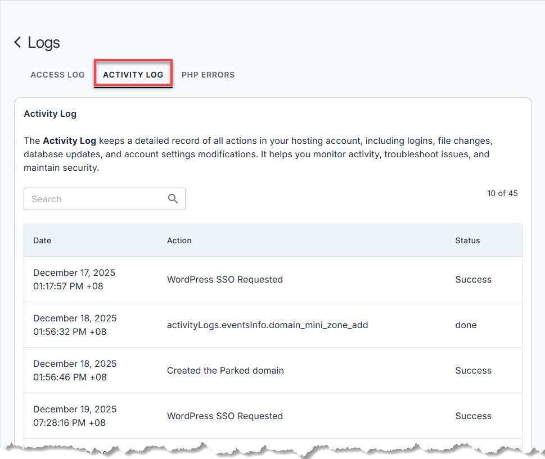Viewport: 545px width, 459px height.
Task: Click the Logs page title
Action: pos(44,43)
